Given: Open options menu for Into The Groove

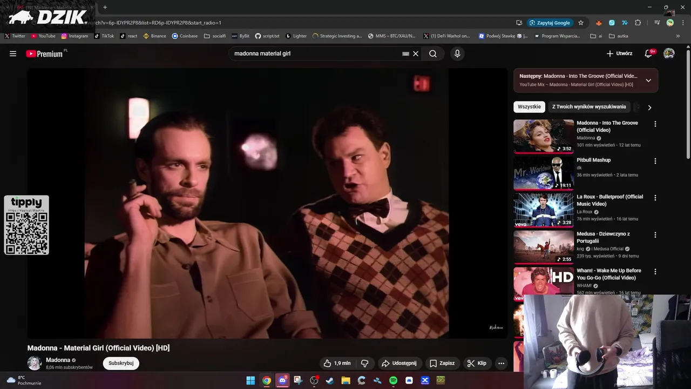Looking at the screenshot, I should coord(655,124).
